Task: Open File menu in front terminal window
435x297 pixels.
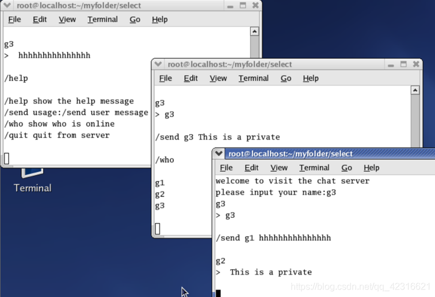Action: [226, 168]
